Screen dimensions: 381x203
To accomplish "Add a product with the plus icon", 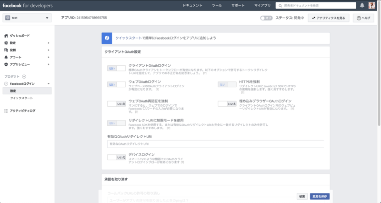I will (x=24, y=77).
